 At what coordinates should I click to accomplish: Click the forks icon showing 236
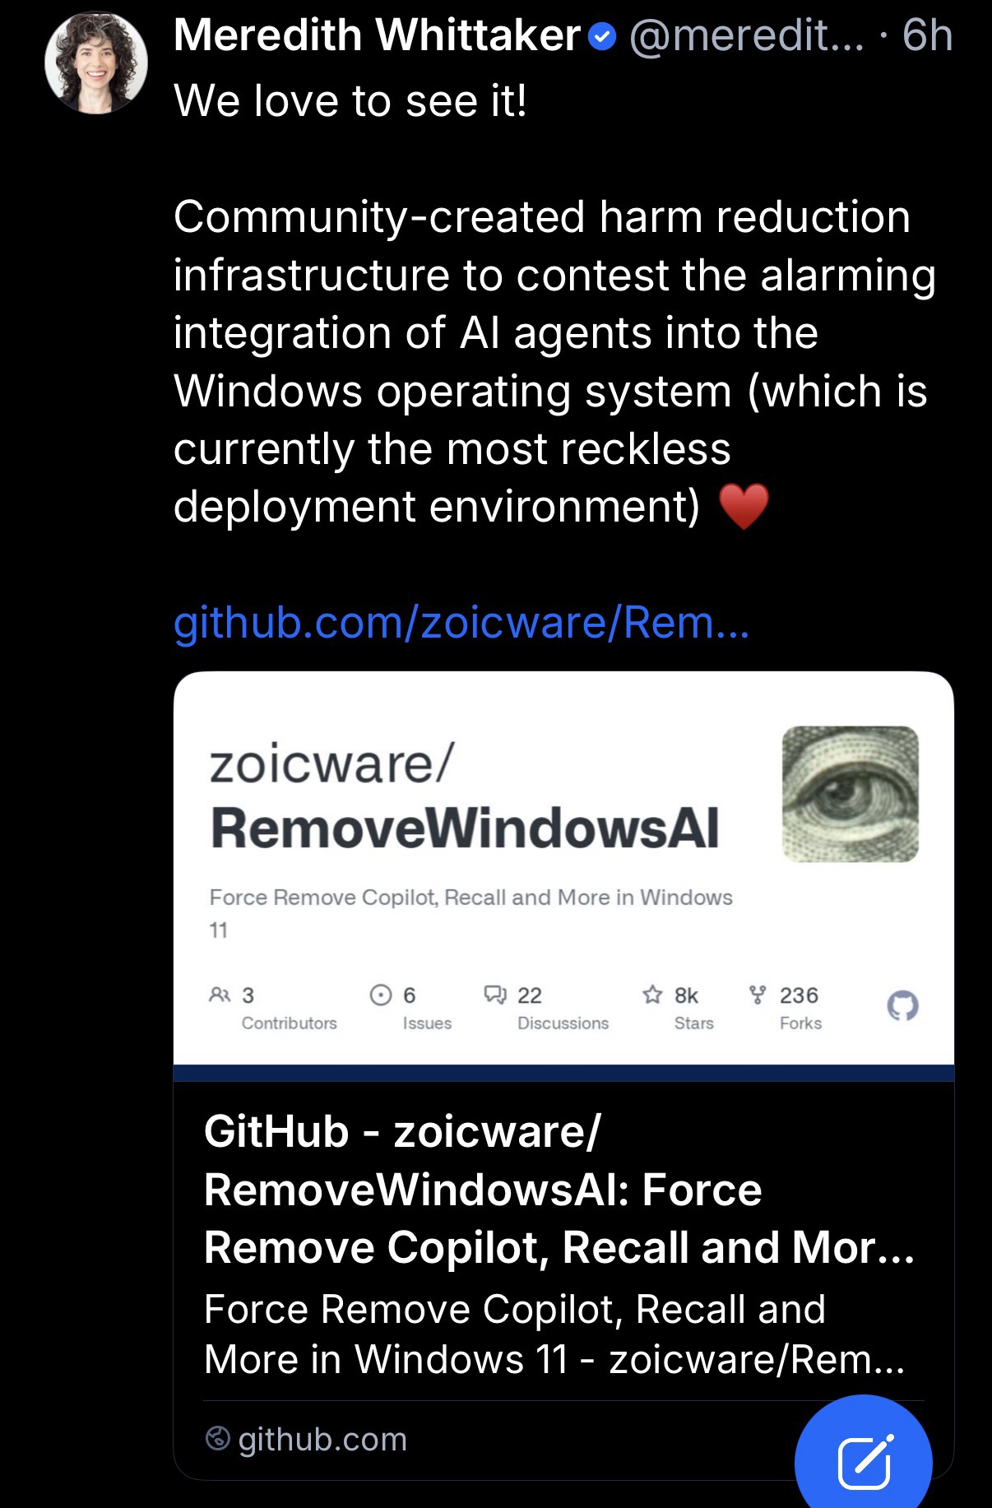click(758, 995)
